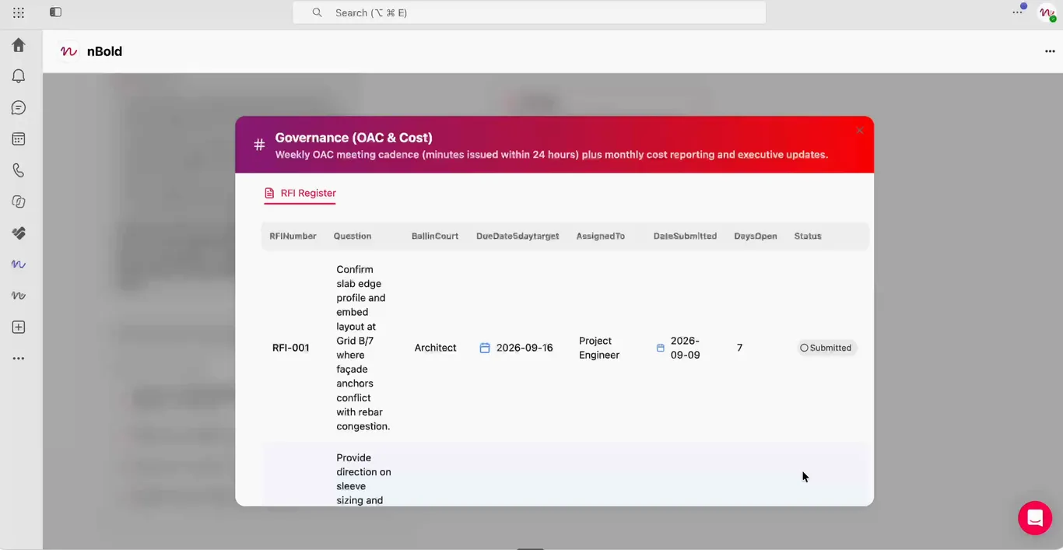Image resolution: width=1063 pixels, height=550 pixels.
Task: Select the RFI-001 cell
Action: click(291, 348)
